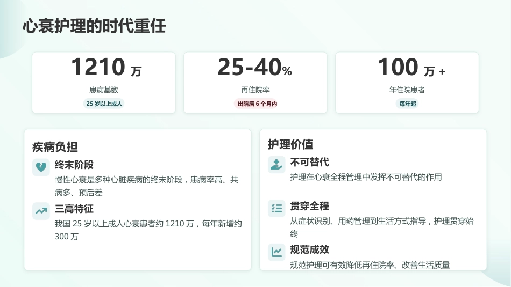
Task: Click the sentence 规范护理可有效降低再住院率
Action: point(370,265)
